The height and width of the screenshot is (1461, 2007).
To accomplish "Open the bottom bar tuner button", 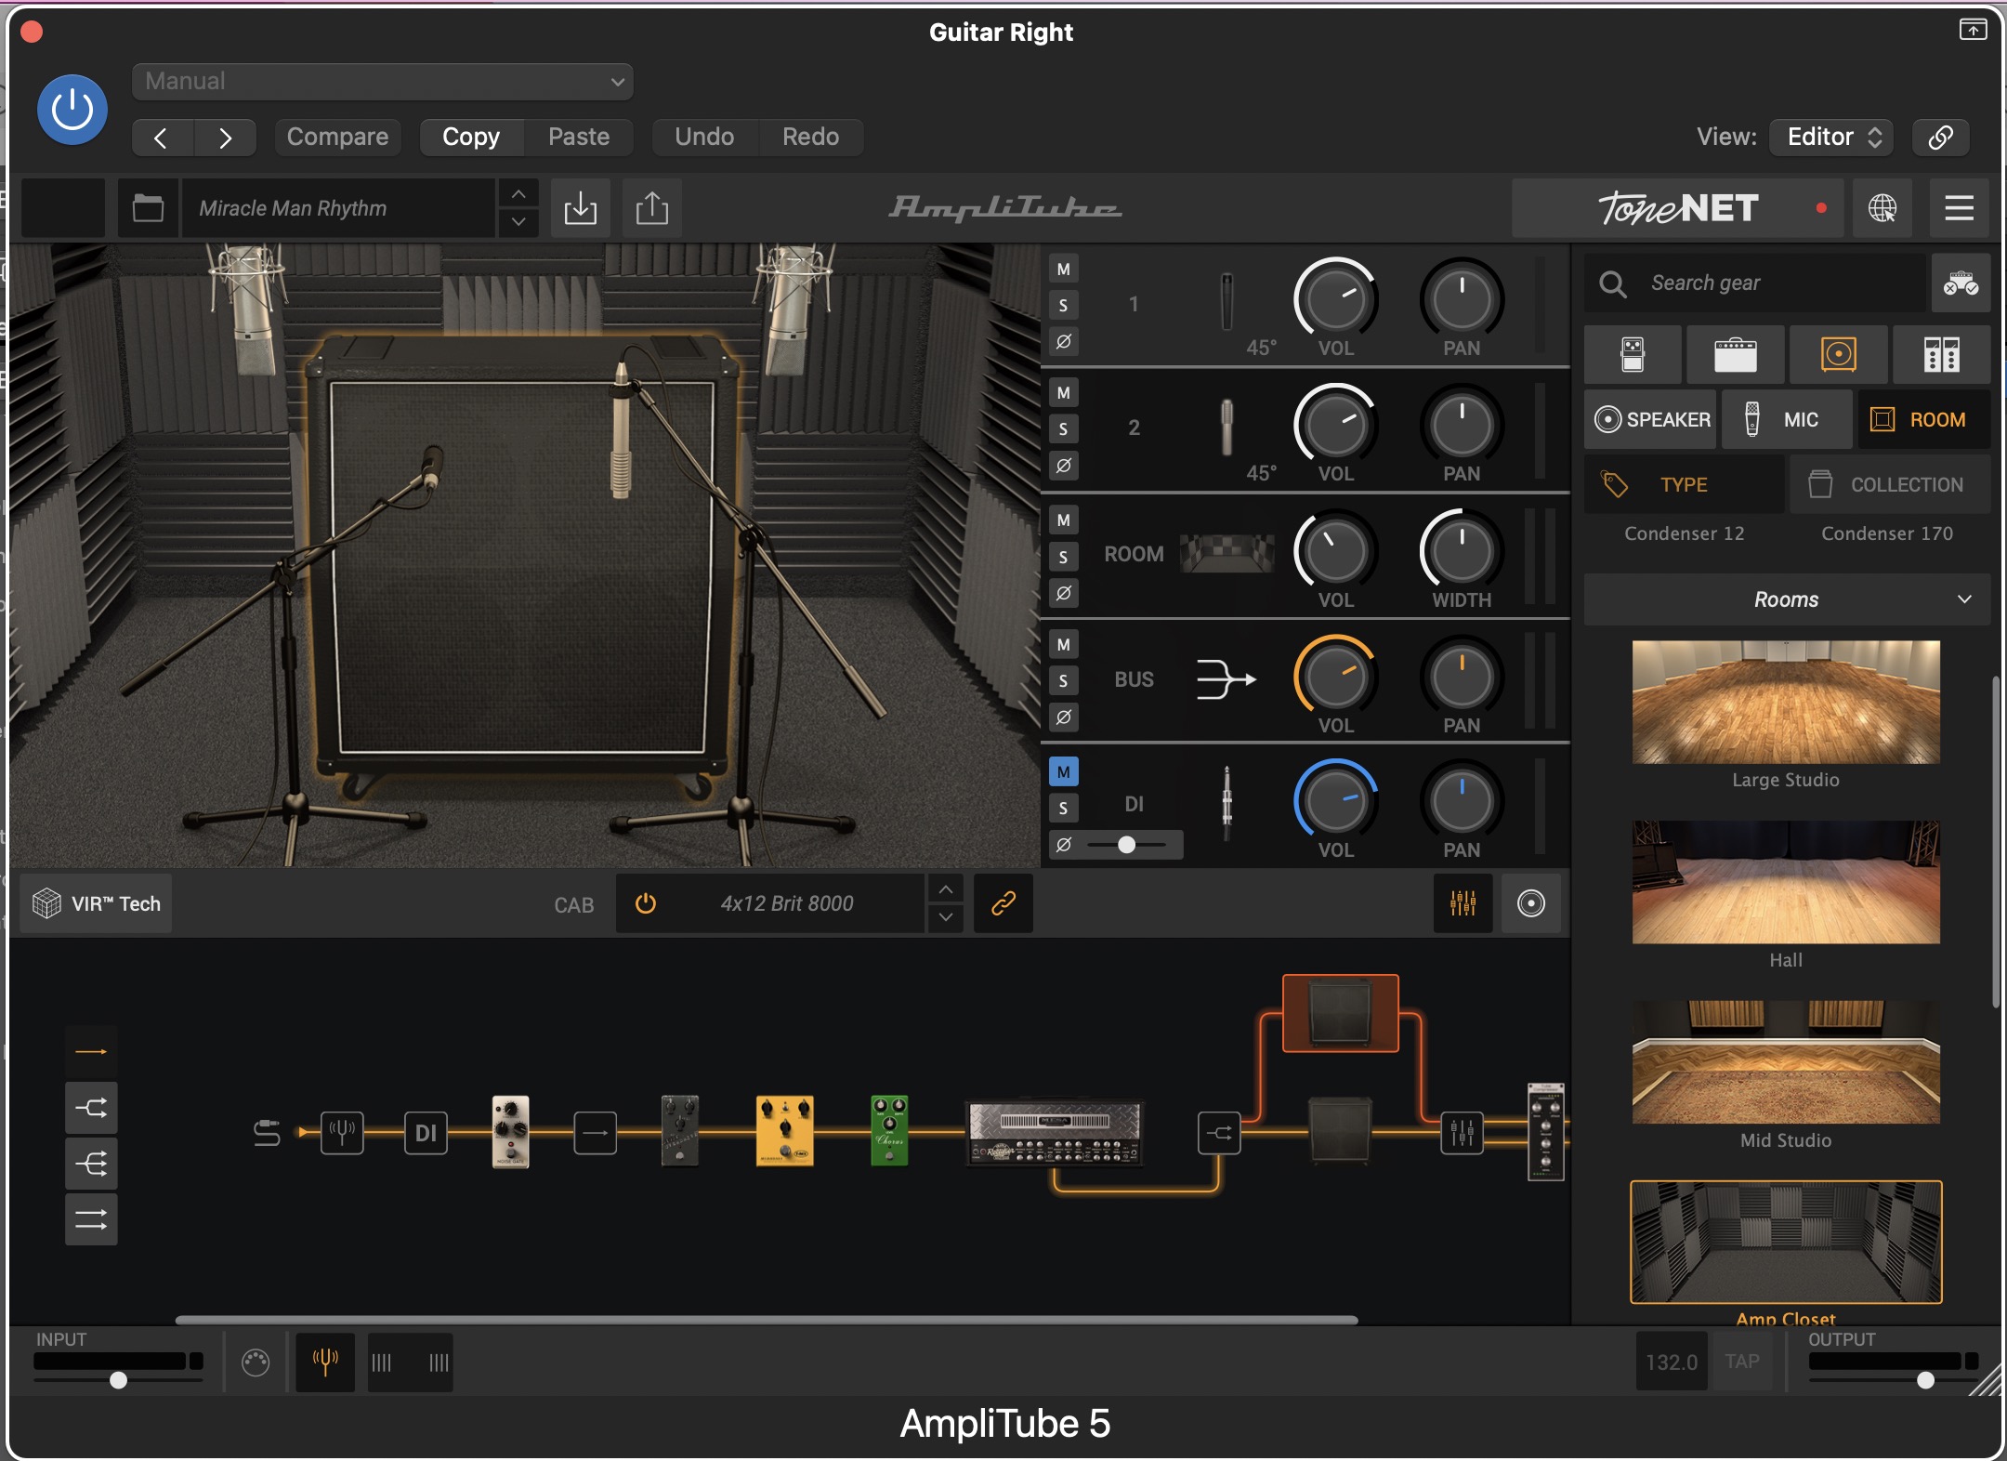I will click(325, 1363).
